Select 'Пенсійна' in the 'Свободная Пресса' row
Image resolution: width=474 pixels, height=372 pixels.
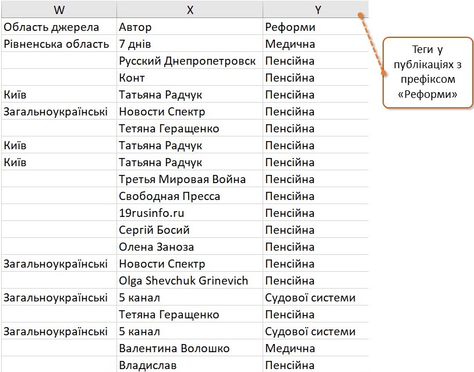[x=316, y=196]
